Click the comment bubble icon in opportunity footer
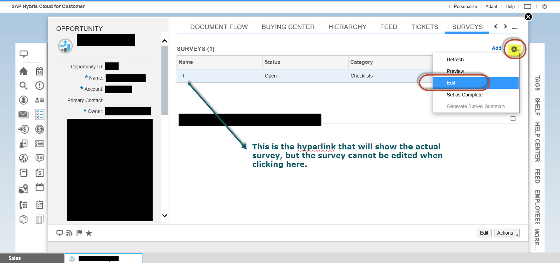This screenshot has height=263, width=560. click(x=60, y=233)
